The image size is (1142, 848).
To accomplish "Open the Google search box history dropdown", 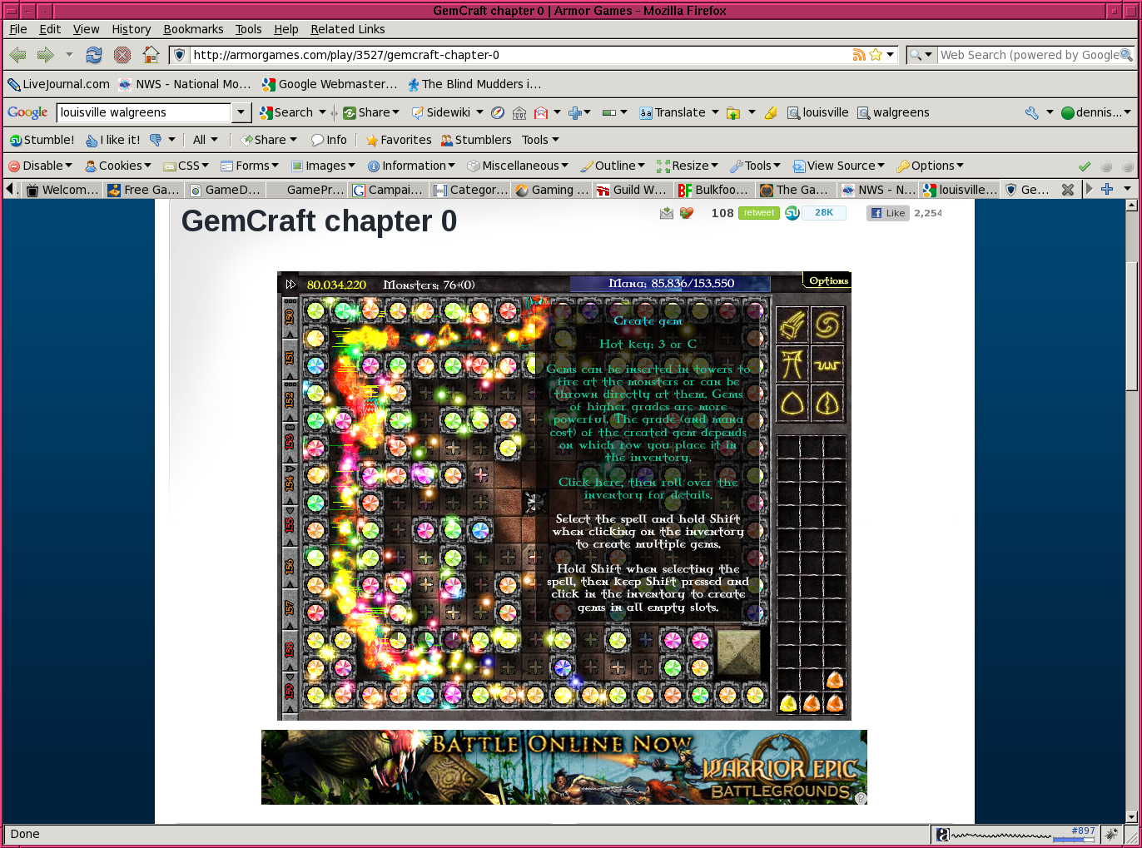I will tap(241, 112).
